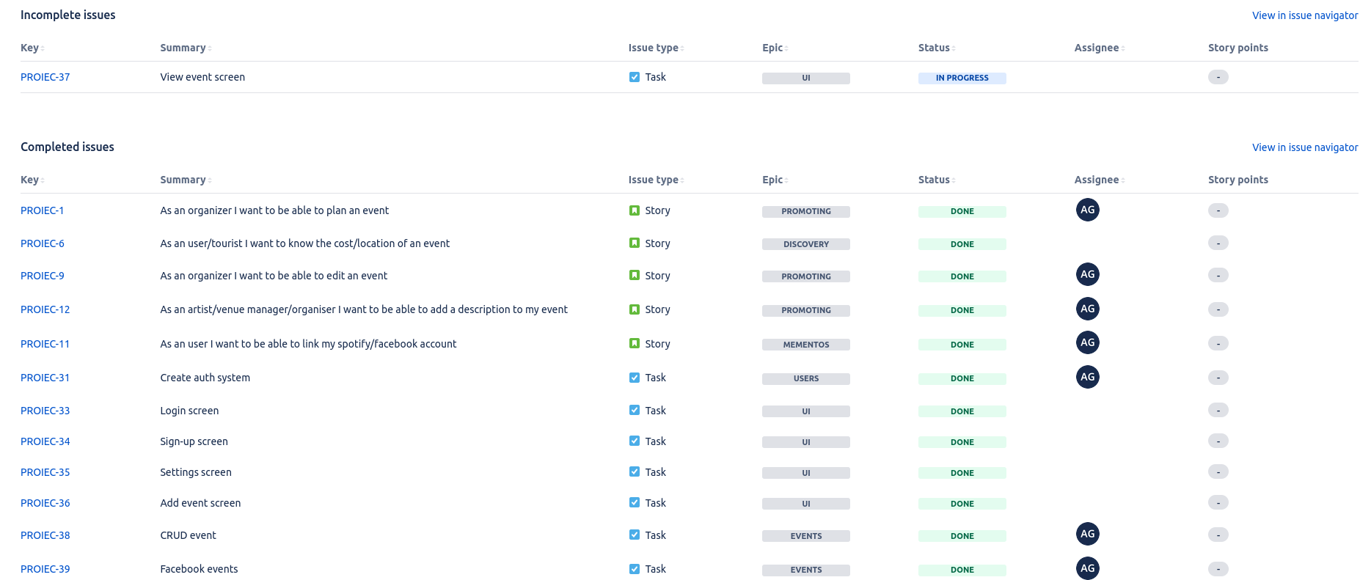This screenshot has width=1371, height=580.
Task: Click AG avatar on Create auth system row
Action: 1087,377
